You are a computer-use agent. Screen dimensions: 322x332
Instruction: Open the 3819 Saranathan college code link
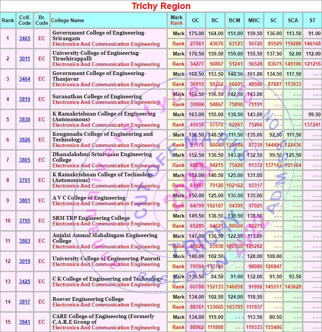pyautogui.click(x=25, y=99)
